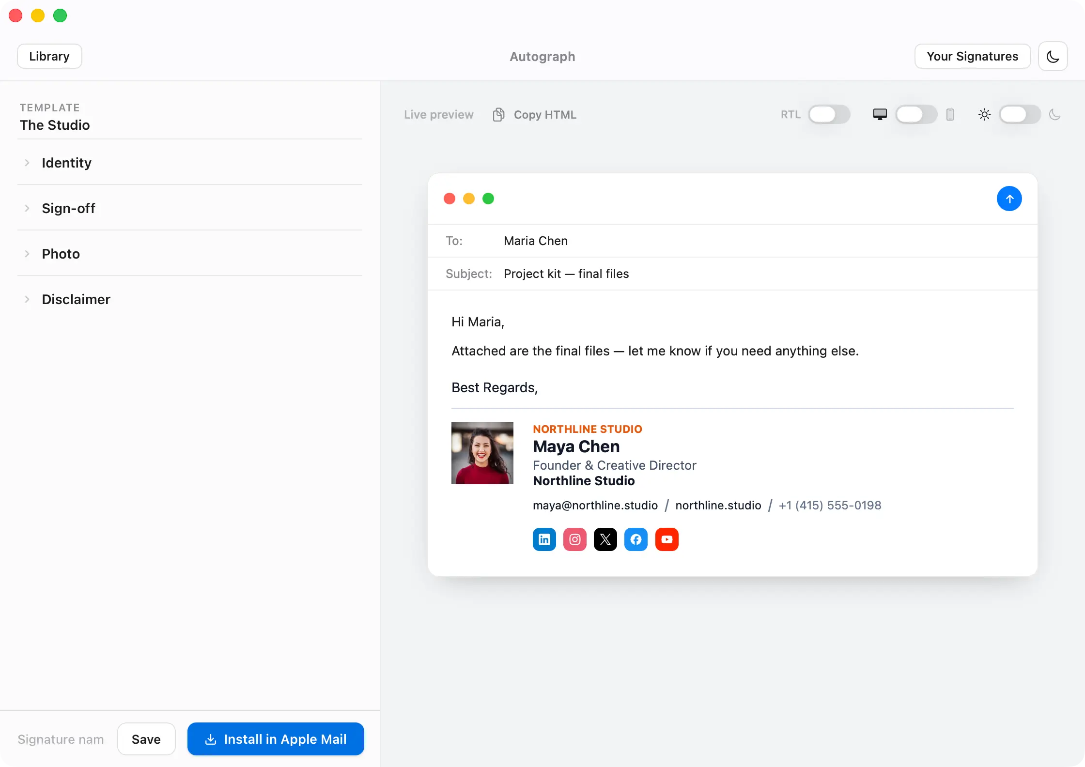This screenshot has height=767, width=1085.
Task: Click the Save button
Action: pos(146,739)
